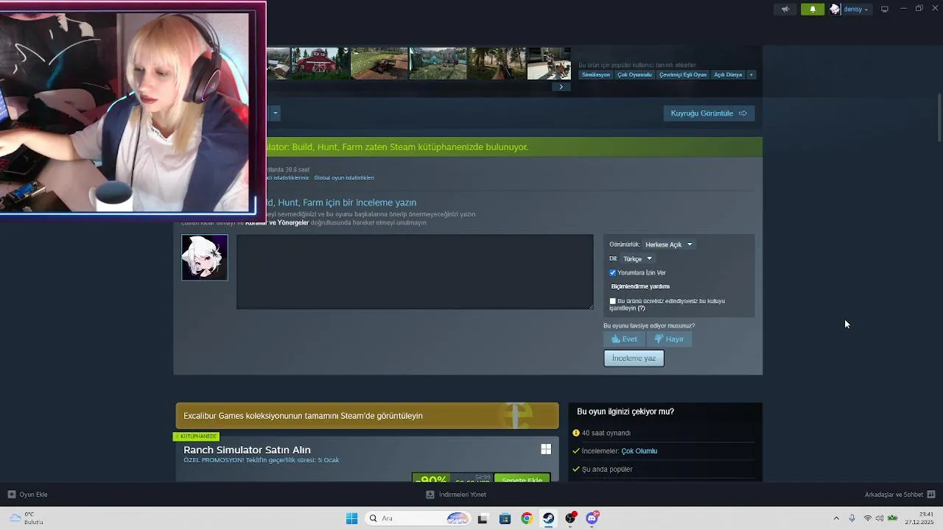The width and height of the screenshot is (943, 530).
Task: Open Görünürlük Herkese Açık dropdown
Action: pos(669,244)
